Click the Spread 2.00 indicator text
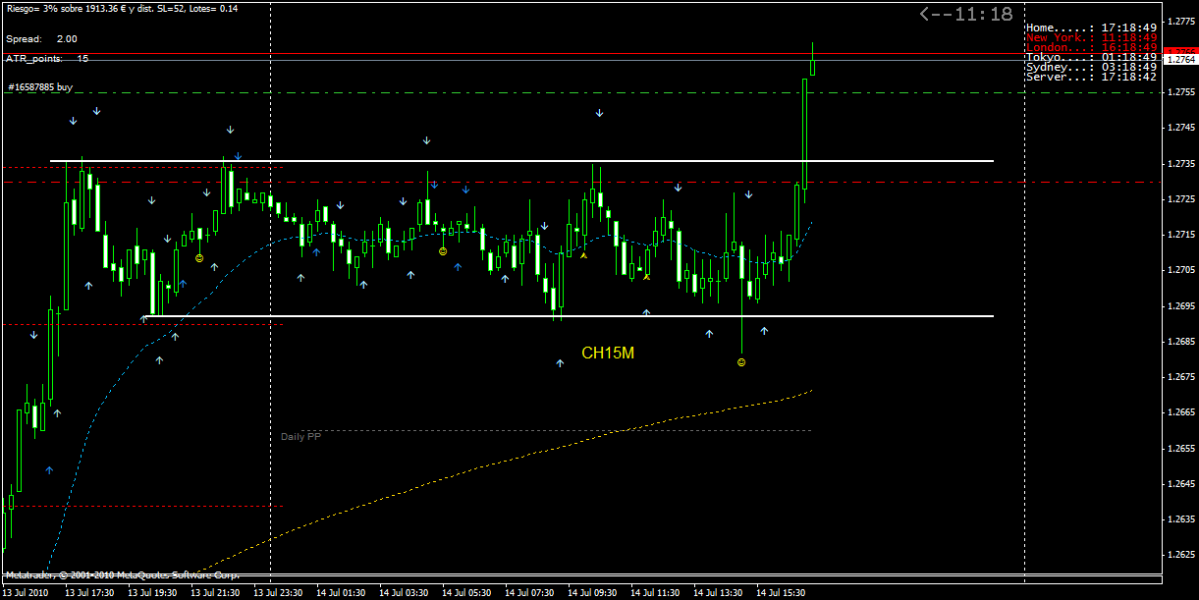This screenshot has height=600, width=1199. coord(41,39)
